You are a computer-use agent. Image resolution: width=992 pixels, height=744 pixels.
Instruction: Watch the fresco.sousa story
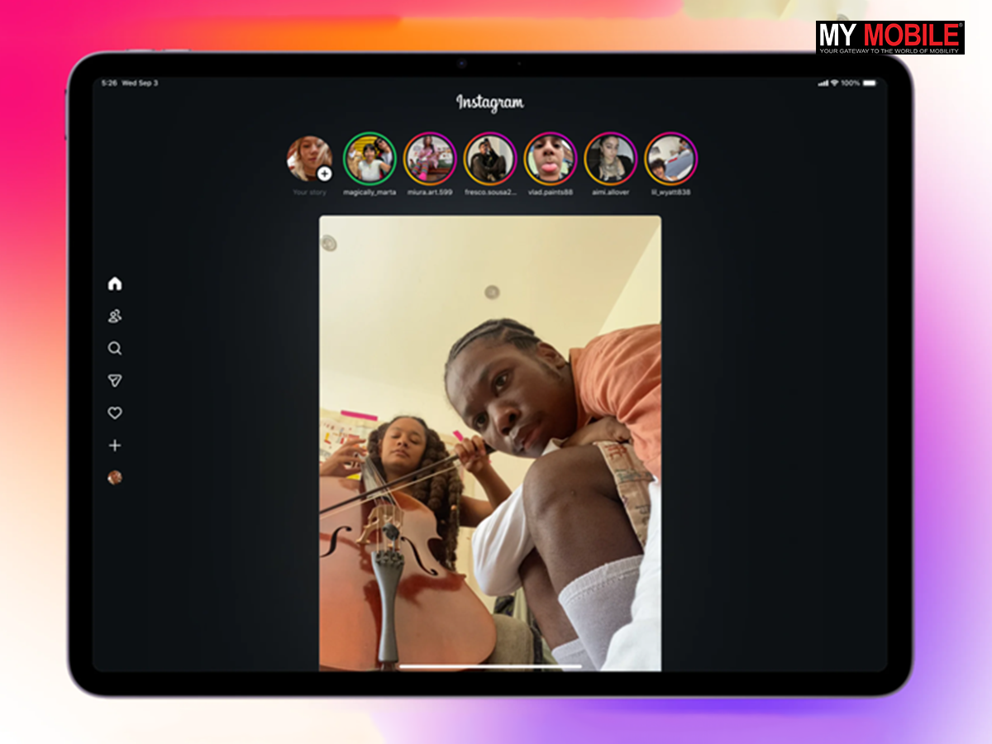[x=490, y=158]
